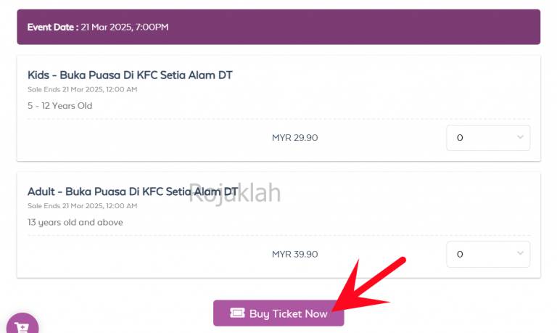Click the Kids quantity chevron arrow
557x333 pixels.
(520, 137)
